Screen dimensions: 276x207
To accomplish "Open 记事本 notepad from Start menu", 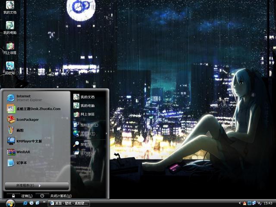I will 37,163.
